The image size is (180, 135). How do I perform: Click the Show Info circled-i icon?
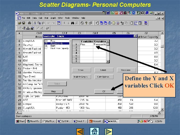110,23
